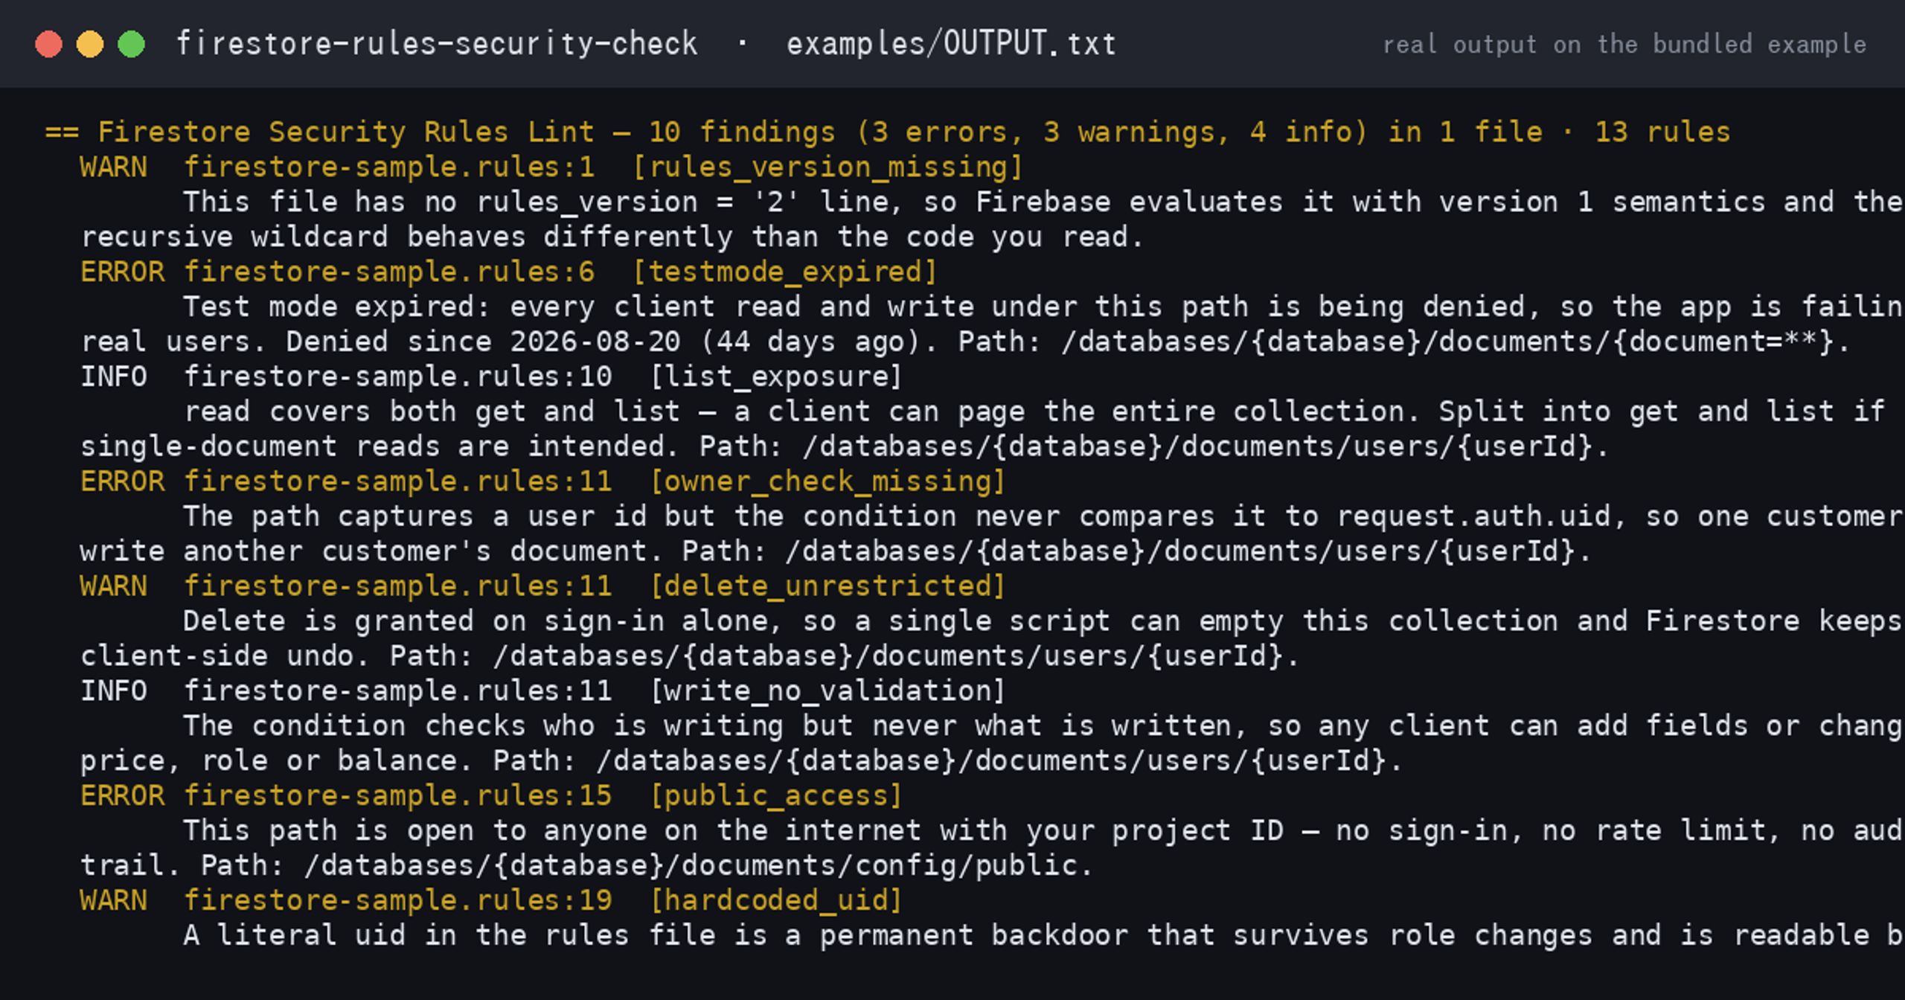The width and height of the screenshot is (1905, 1000).
Task: Click the INFO label for write_no_validation
Action: [x=114, y=692]
